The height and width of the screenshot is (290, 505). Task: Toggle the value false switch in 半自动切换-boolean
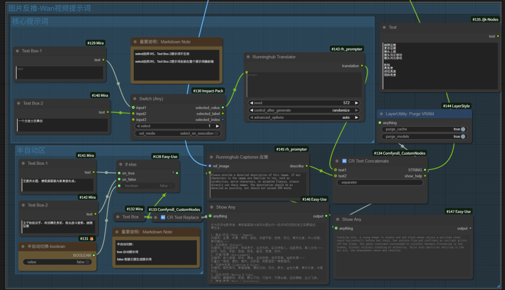tap(87, 262)
